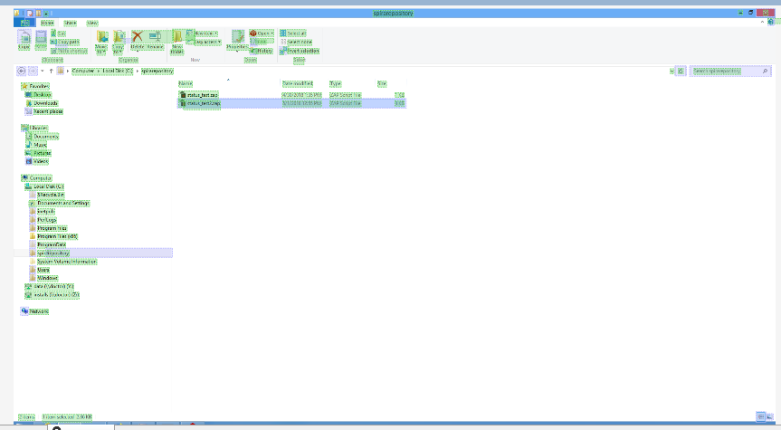Screen dimensions: 781x430
Task: Click the Paste icon in Clipboard group
Action: pos(41,39)
